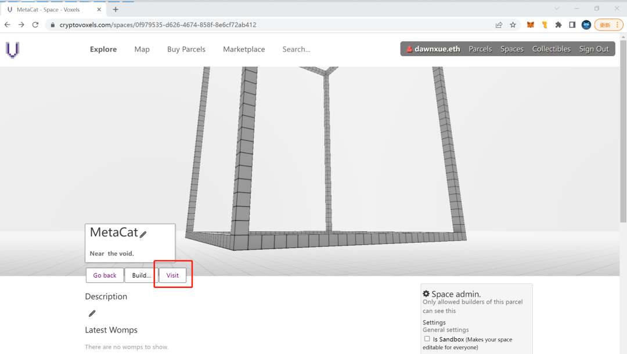Bookmark this page with star icon
This screenshot has height=354, width=627.
(513, 25)
